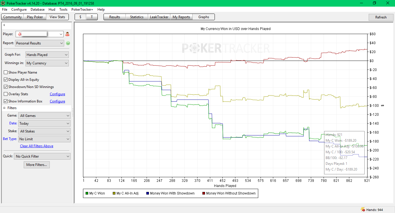This screenshot has height=213, width=395.
Task: Expand the Stake filter dropdown
Action: [x=45, y=131]
